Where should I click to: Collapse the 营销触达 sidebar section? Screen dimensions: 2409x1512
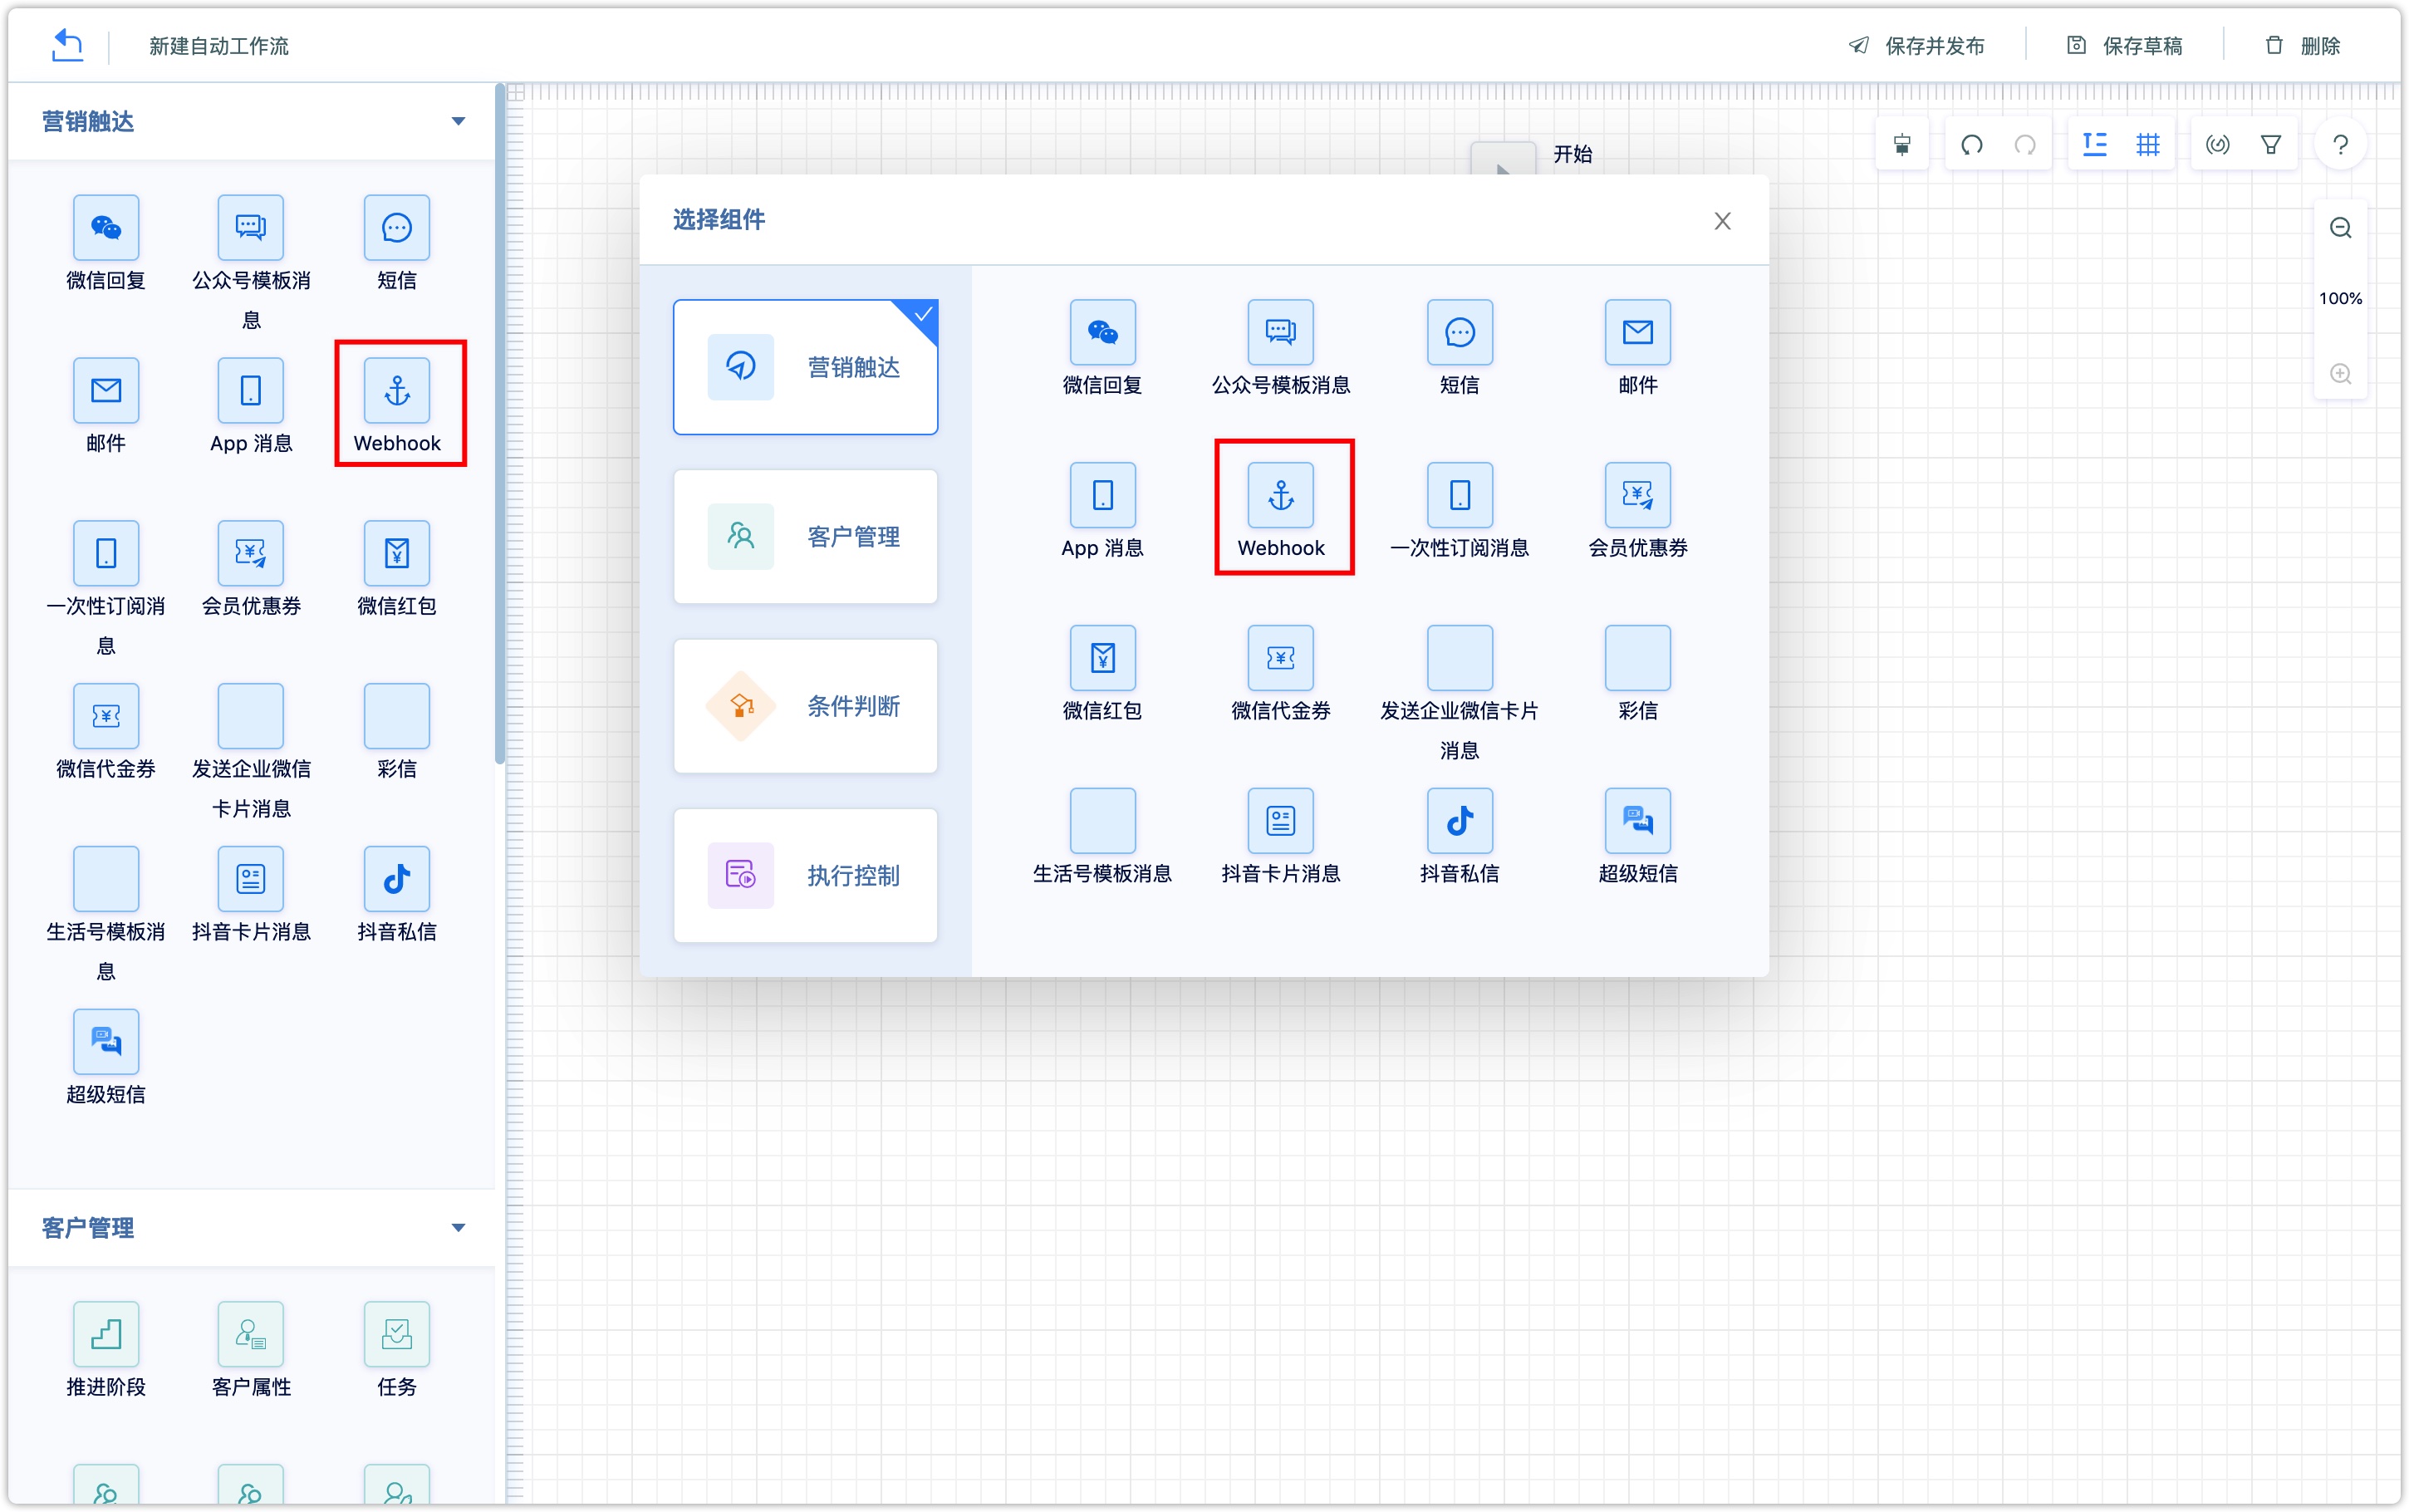(458, 121)
